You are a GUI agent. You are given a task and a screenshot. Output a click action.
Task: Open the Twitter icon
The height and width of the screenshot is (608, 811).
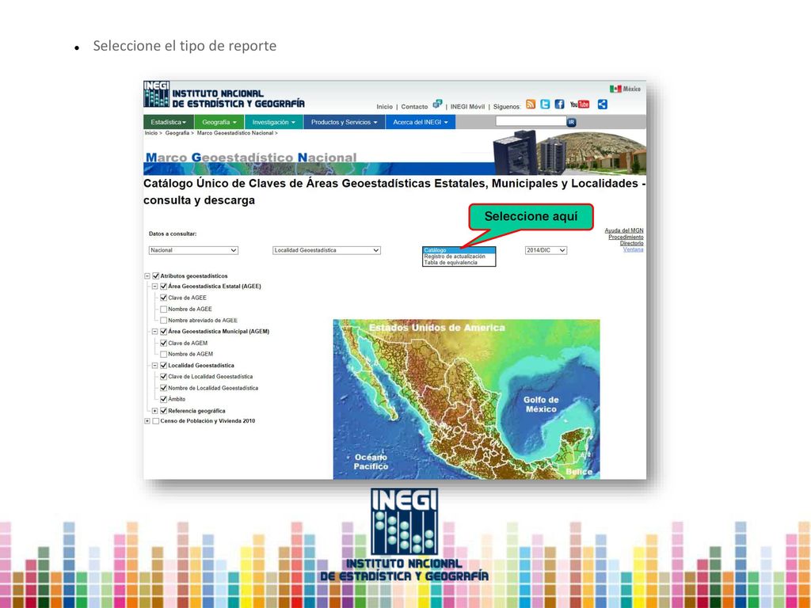pyautogui.click(x=545, y=104)
